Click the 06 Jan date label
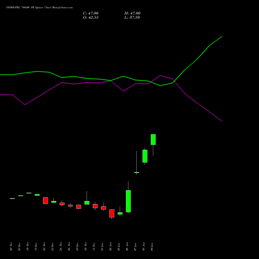259x259 pixels. click(x=127, y=247)
